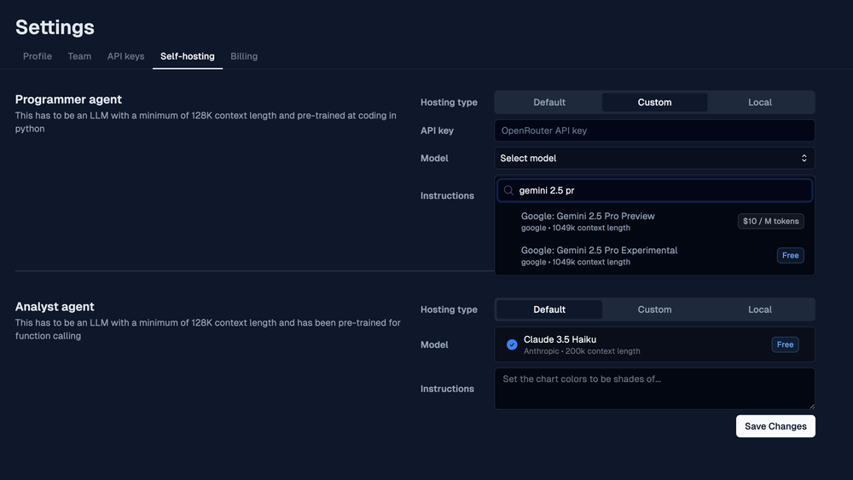Image resolution: width=853 pixels, height=480 pixels.
Task: Click the Analyst agent instructions text area
Action: pyautogui.click(x=653, y=389)
